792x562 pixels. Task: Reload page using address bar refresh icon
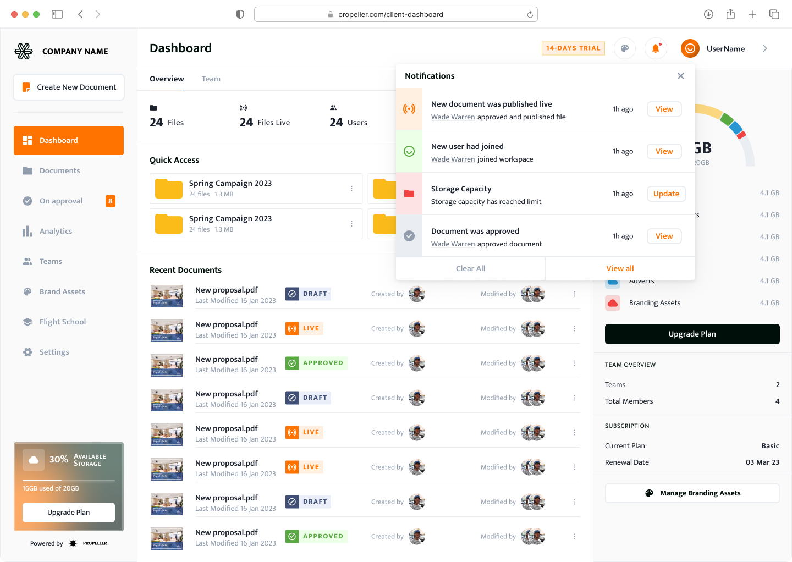pos(530,15)
